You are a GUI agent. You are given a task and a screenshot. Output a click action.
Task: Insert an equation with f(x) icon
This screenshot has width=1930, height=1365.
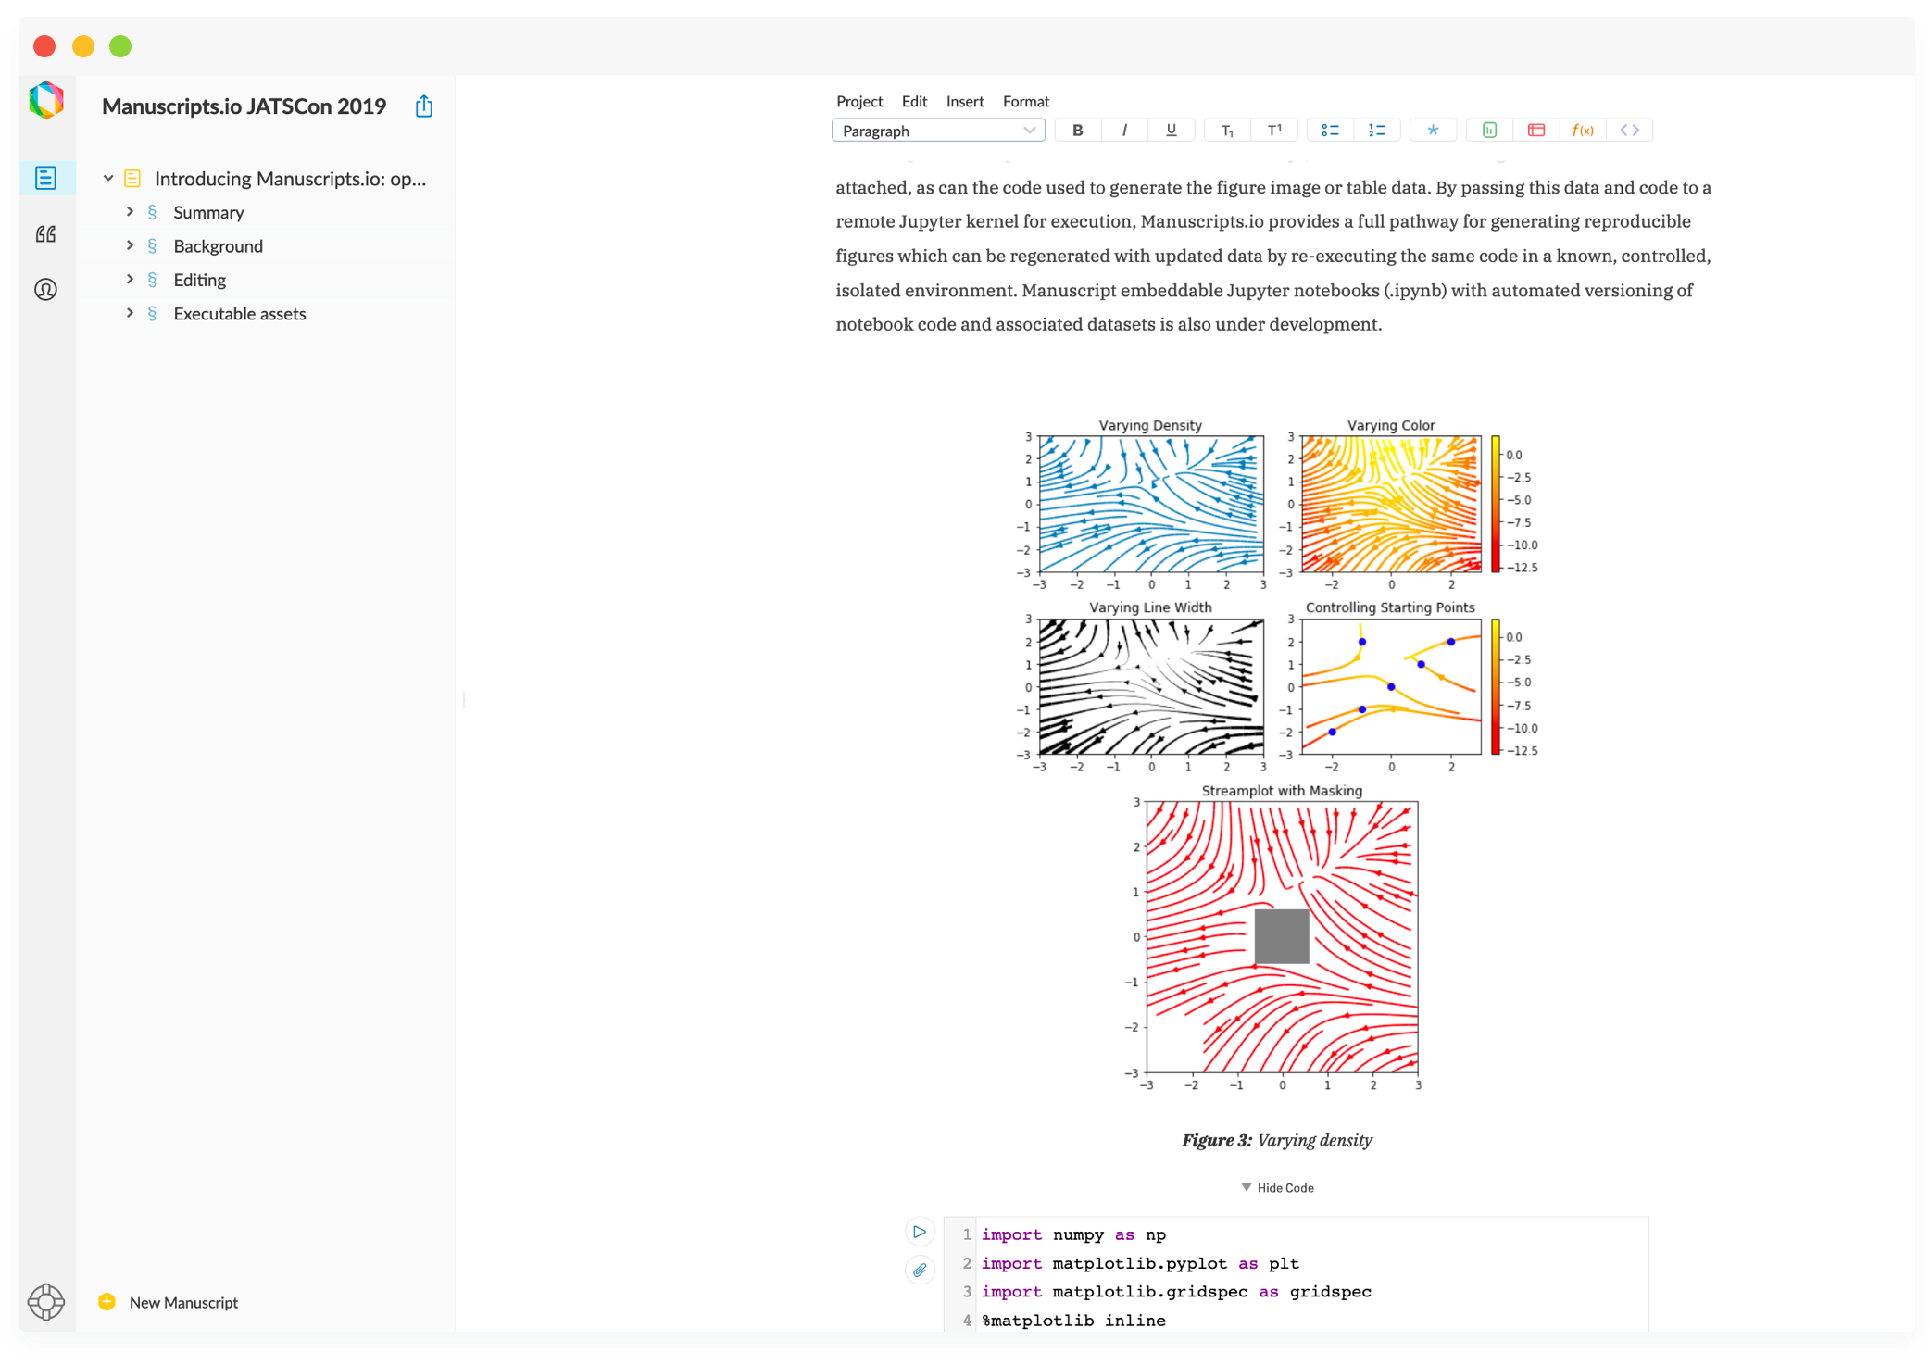pos(1583,131)
